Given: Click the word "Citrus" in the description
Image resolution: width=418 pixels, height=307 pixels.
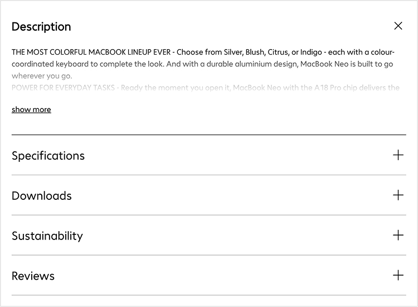Looking at the screenshot, I should [278, 52].
